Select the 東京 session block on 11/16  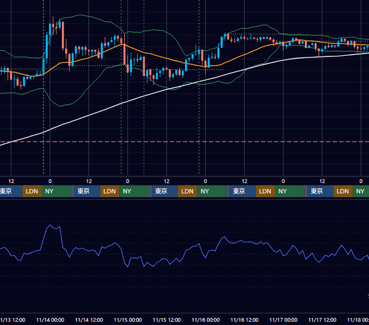(243, 191)
